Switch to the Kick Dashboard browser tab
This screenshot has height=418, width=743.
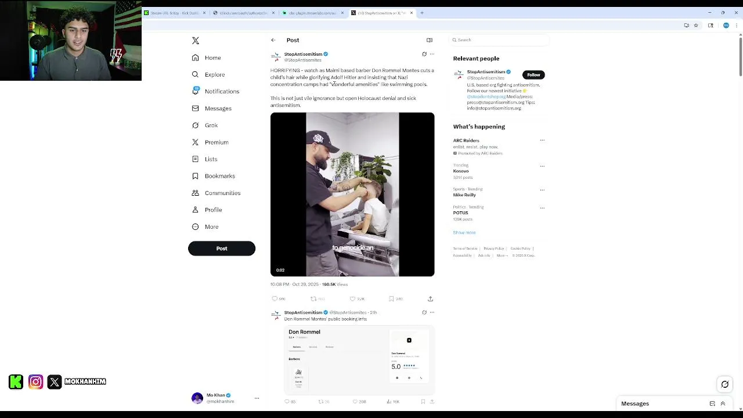pos(175,13)
